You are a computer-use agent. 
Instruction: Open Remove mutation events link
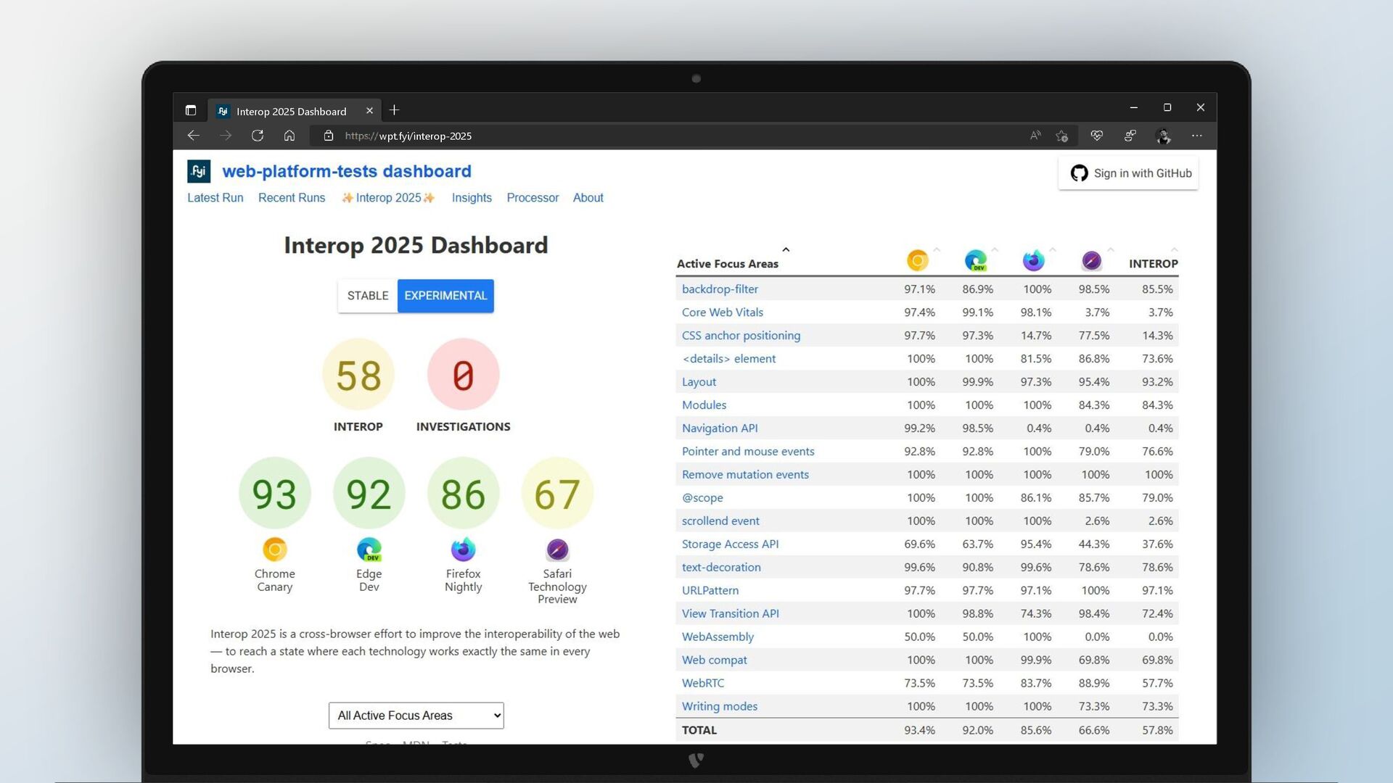click(745, 475)
